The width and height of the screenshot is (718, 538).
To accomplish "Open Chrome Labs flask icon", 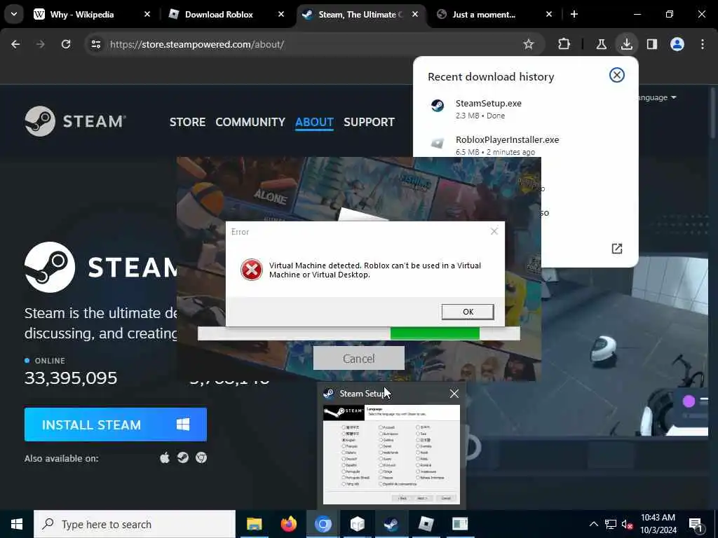I will click(x=601, y=44).
